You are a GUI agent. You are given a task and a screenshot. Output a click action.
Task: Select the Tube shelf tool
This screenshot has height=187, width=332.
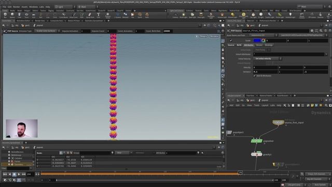pos(20,15)
